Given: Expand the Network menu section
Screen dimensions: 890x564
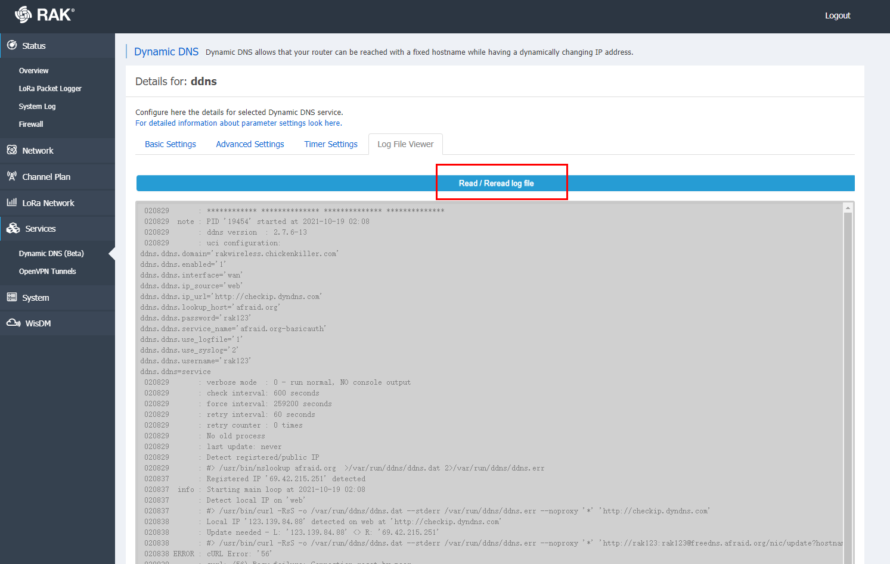Looking at the screenshot, I should point(57,151).
